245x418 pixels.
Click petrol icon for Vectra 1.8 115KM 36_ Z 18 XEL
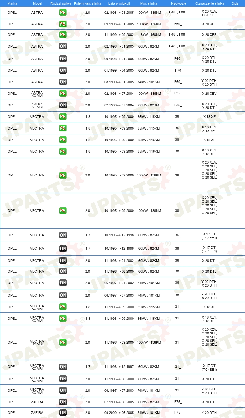click(63, 128)
